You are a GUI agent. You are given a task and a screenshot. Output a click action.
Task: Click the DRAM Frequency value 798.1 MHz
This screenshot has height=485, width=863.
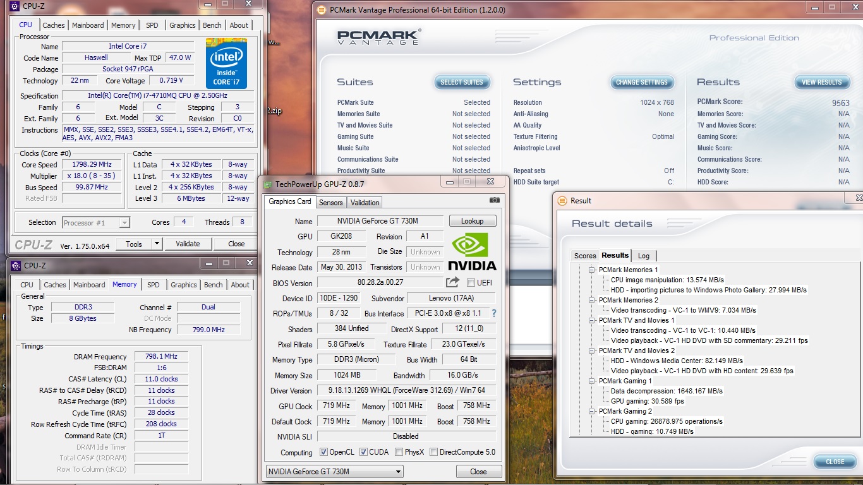click(x=161, y=356)
